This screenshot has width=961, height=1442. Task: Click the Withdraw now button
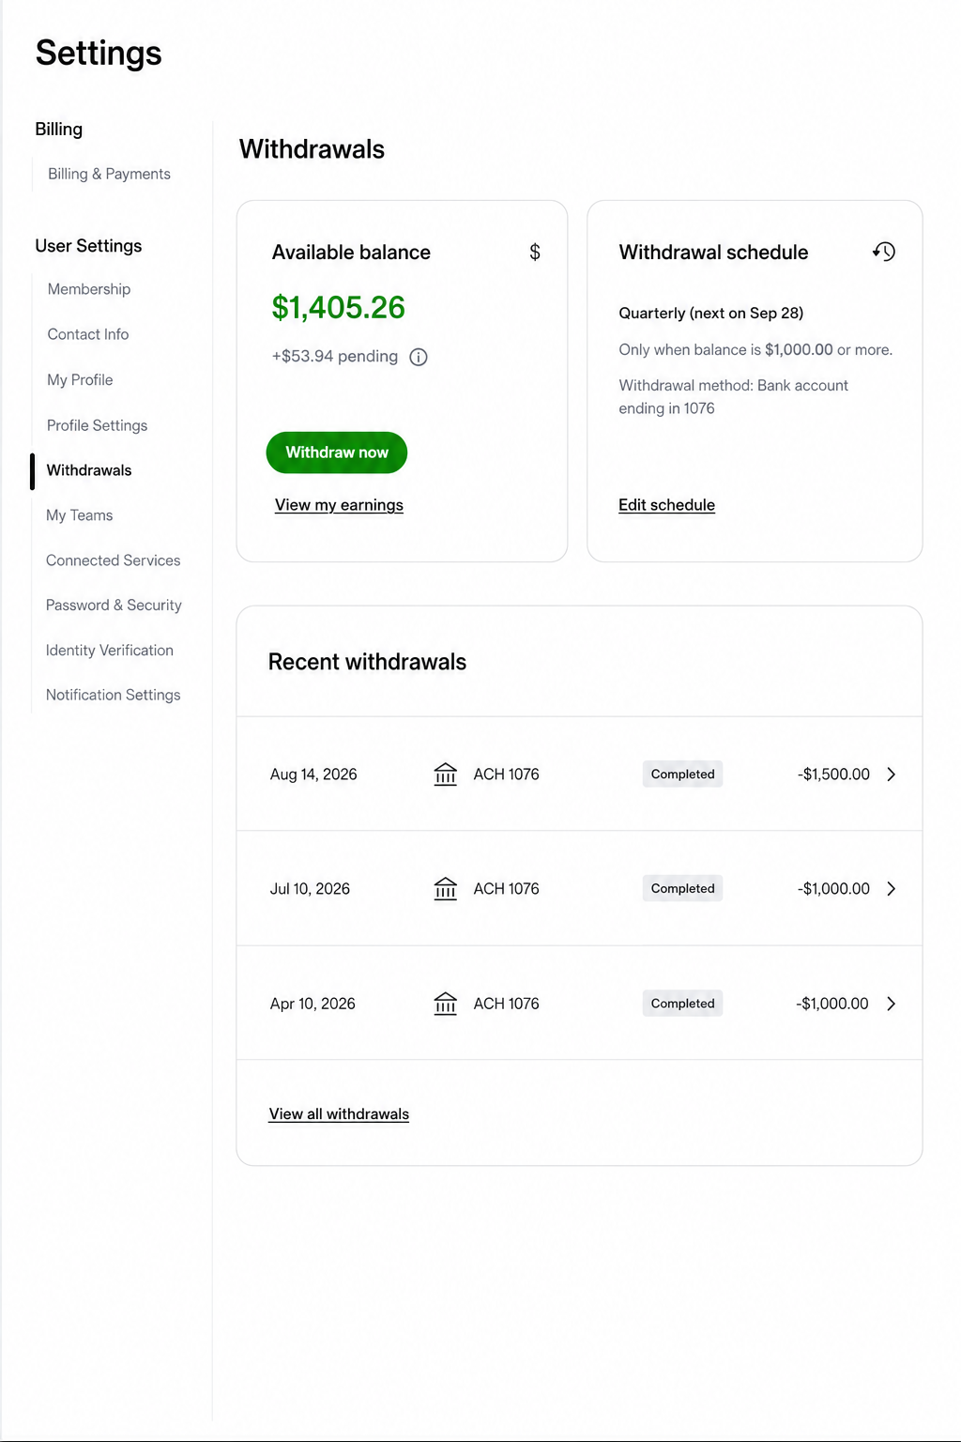(337, 453)
